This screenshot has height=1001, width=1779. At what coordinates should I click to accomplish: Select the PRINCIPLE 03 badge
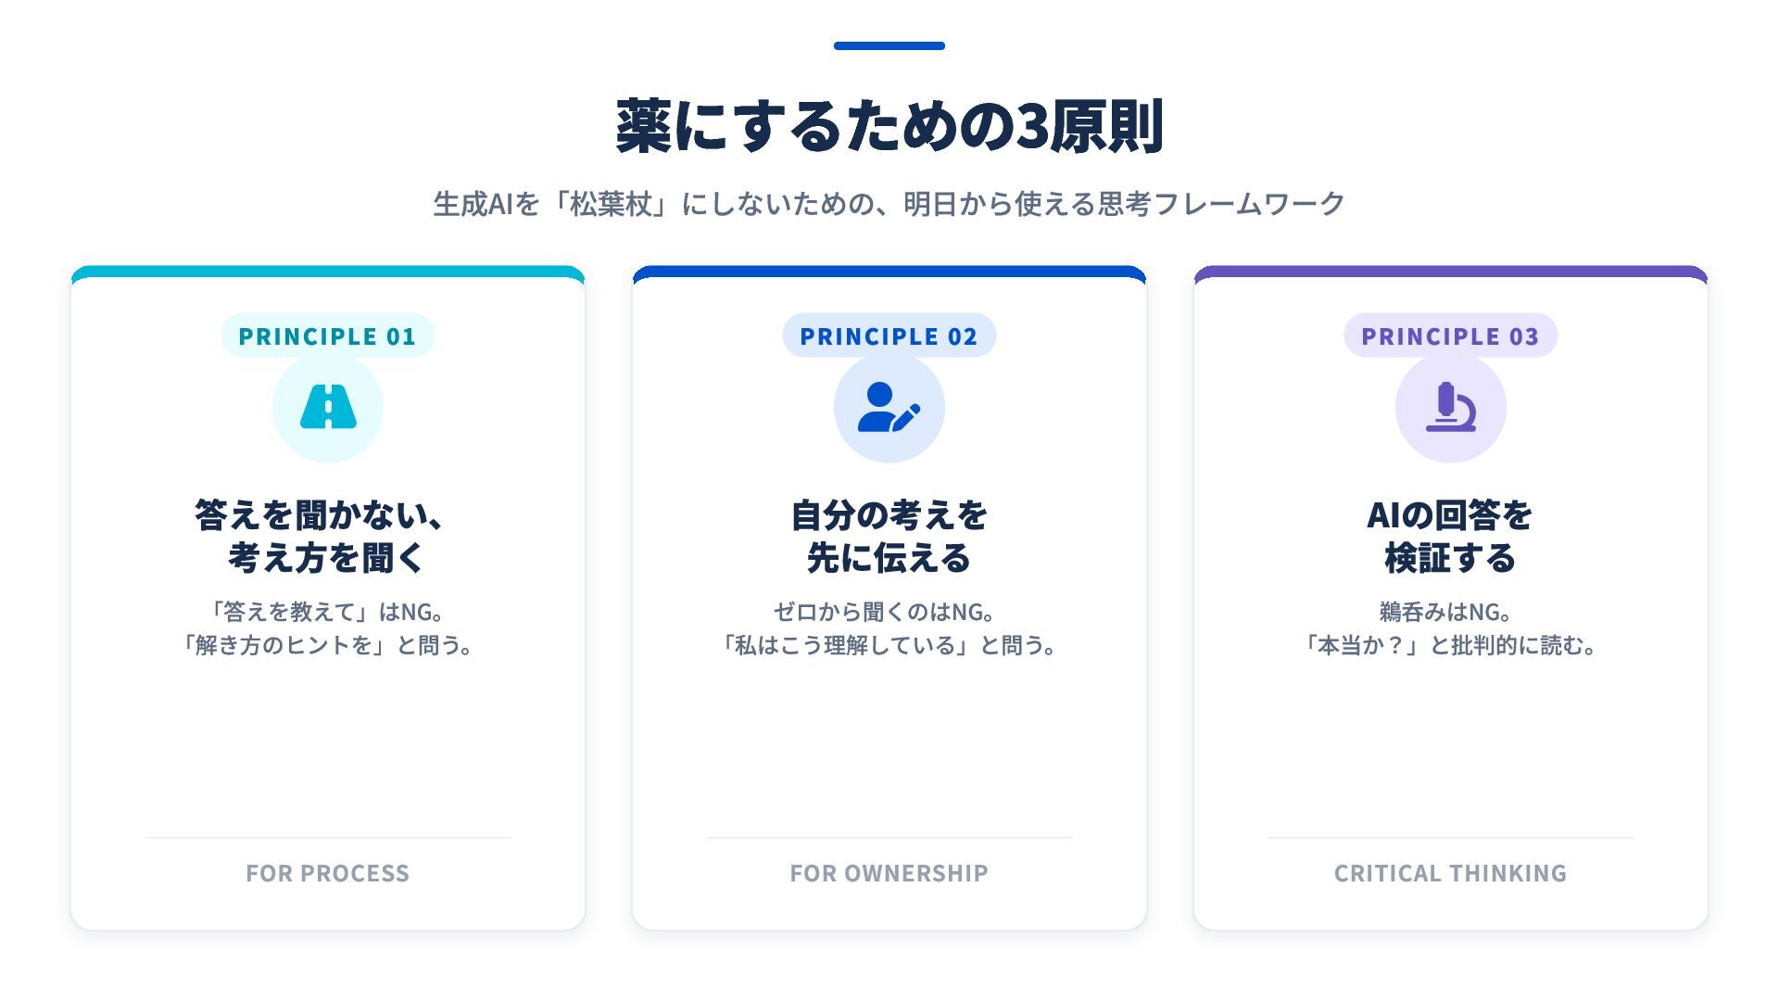1450,336
